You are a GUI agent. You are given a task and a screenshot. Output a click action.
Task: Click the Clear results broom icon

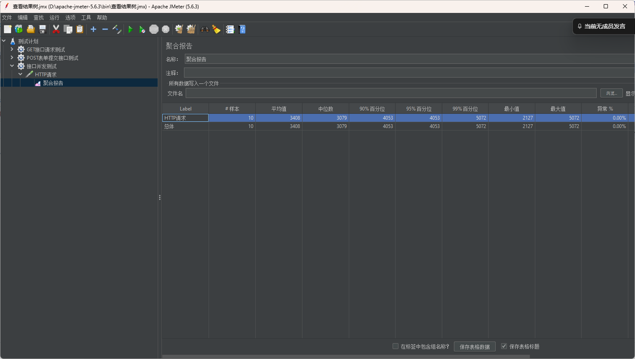[x=179, y=29]
